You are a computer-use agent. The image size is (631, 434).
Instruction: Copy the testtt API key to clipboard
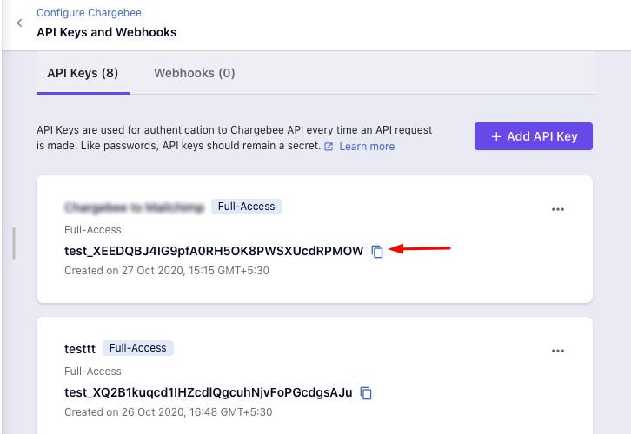tap(366, 393)
